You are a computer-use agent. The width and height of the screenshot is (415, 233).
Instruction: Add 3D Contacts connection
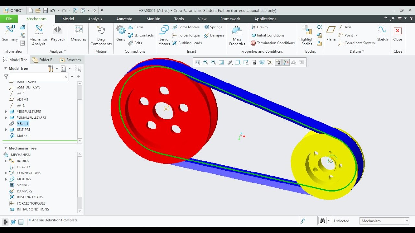coord(141,35)
